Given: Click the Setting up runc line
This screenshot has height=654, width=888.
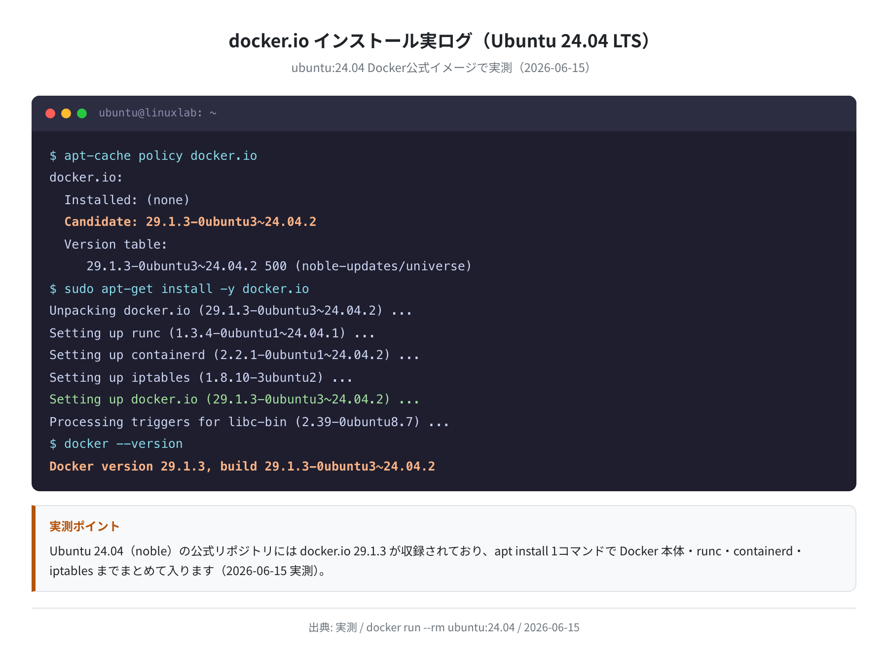Looking at the screenshot, I should click(x=212, y=333).
